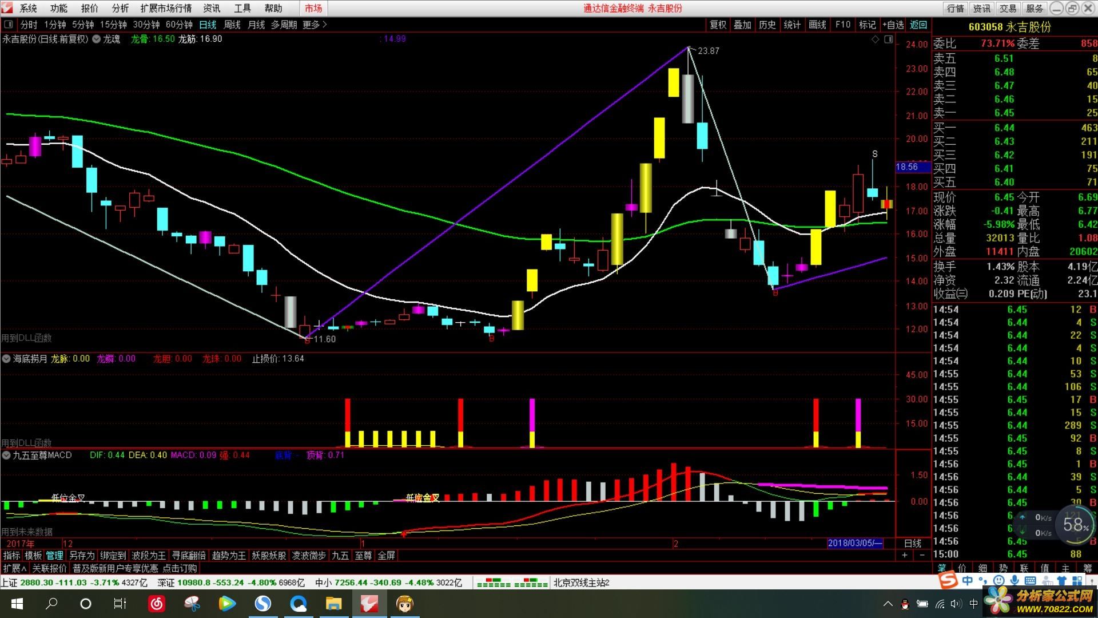Expand 海底捞月 indicator selector
1098x618 pixels.
click(7, 359)
